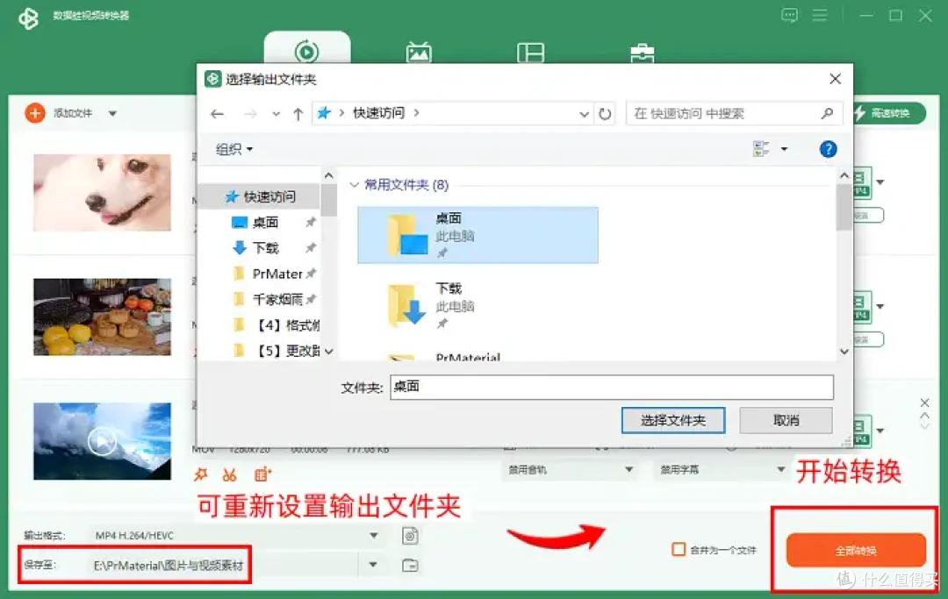The width and height of the screenshot is (948, 599).
Task: Click the 文件夹 name input field
Action: click(x=612, y=387)
